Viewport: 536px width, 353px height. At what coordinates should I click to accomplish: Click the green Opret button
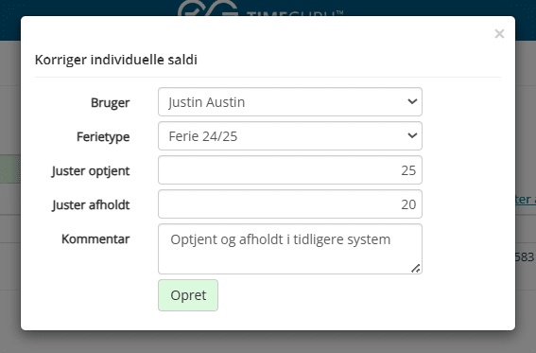188,295
